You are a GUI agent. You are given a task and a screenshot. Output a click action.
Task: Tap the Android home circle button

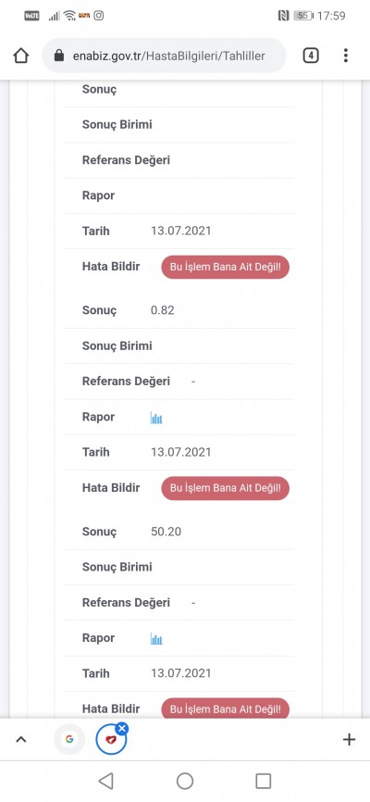(185, 781)
